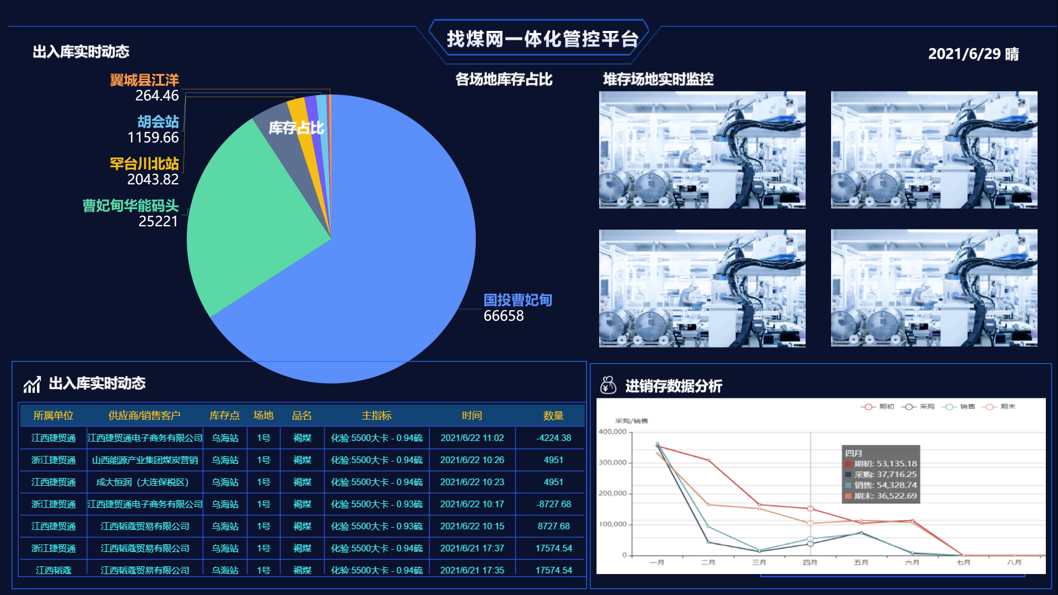The width and height of the screenshot is (1058, 595).
Task: Select the time cell 2021/6/22 10:17
Action: pos(472,504)
